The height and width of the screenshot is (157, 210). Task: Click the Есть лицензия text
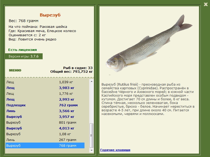(23, 50)
